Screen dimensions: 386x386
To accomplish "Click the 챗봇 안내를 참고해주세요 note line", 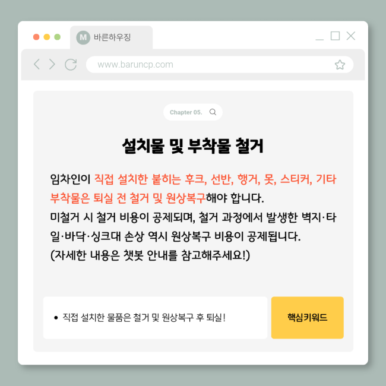I will [150, 255].
